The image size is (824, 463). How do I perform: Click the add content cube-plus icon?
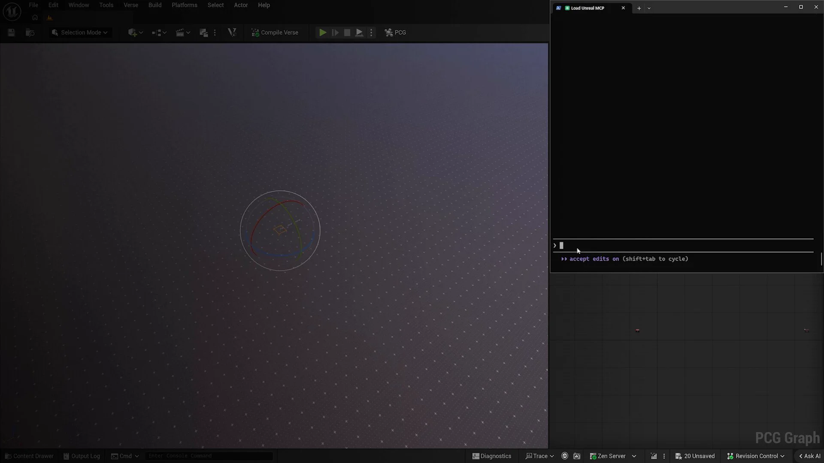coord(132,33)
